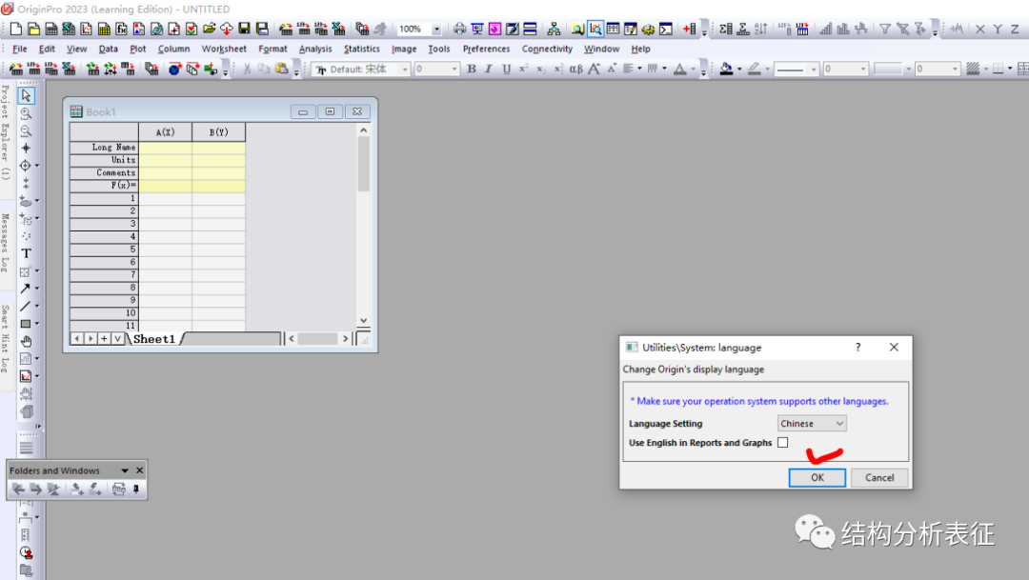Click the Line Color pencil swatch
The height and width of the screenshot is (580, 1029).
click(754, 69)
